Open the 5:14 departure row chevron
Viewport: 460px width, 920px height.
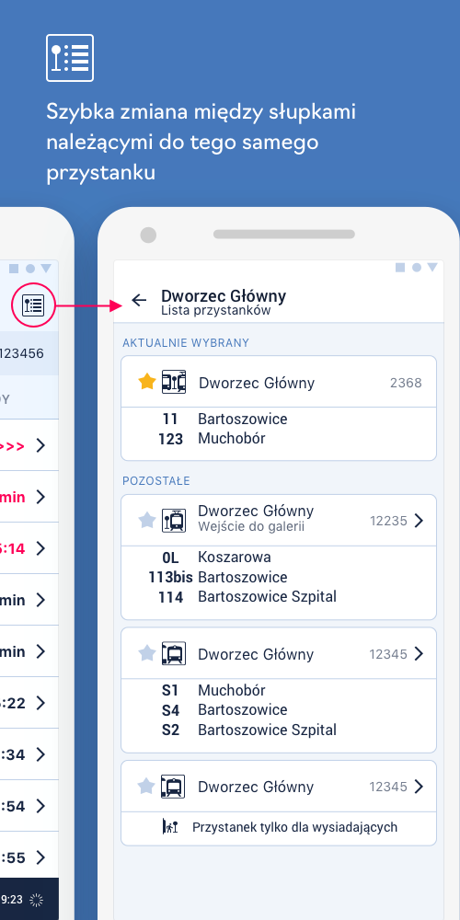click(x=40, y=548)
